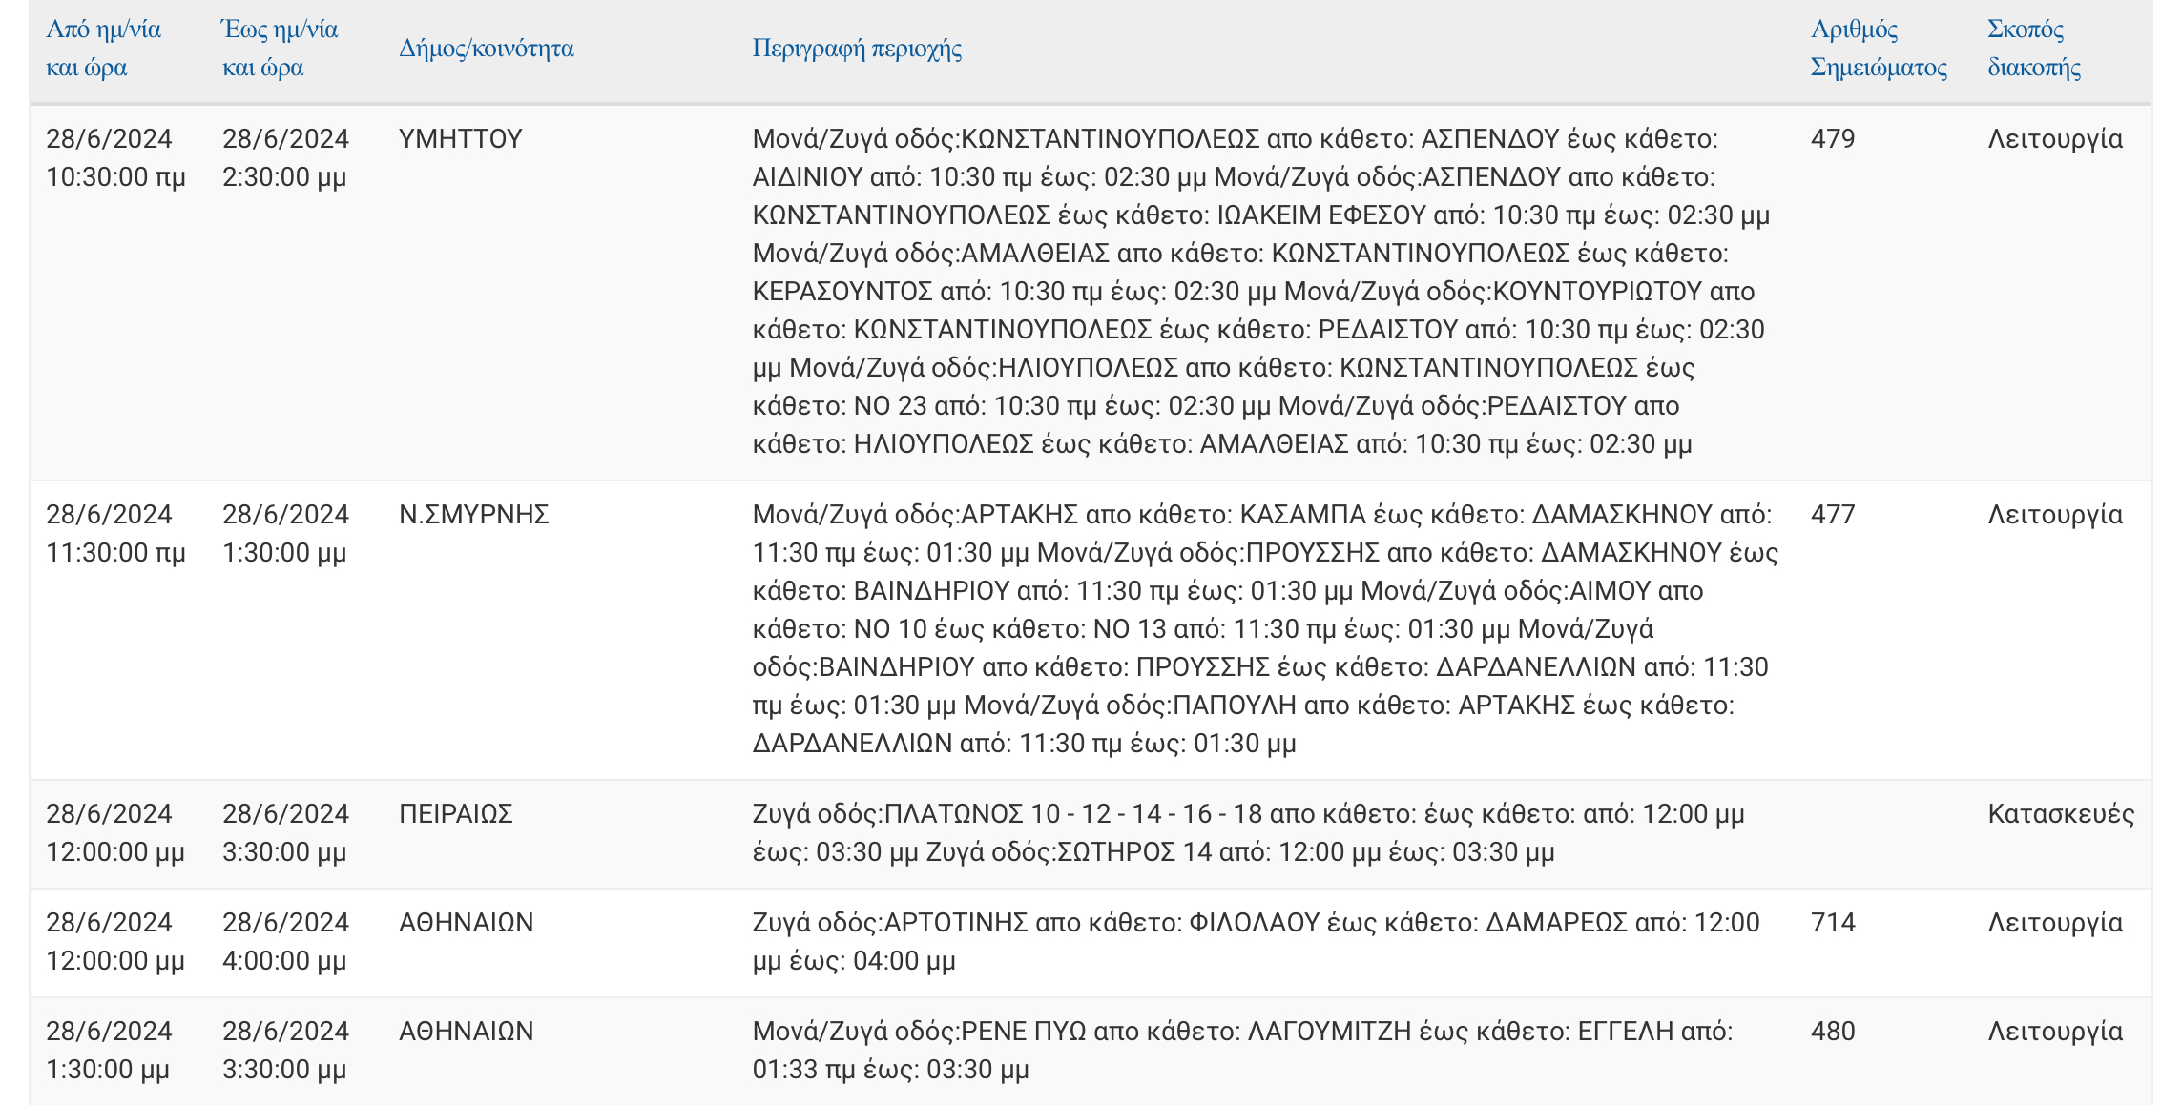Click end time 28/6/2024 4:00:00 μμ
Viewport: 2182px width, 1105px height.
pos(285,942)
